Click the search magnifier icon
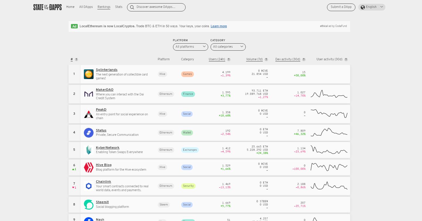 tap(132, 7)
